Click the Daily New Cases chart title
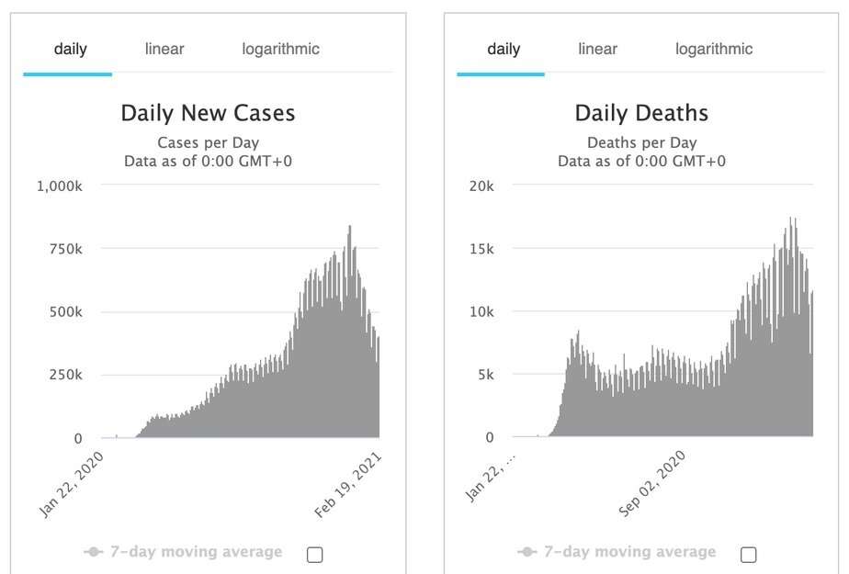The height and width of the screenshot is (574, 849). click(x=209, y=113)
